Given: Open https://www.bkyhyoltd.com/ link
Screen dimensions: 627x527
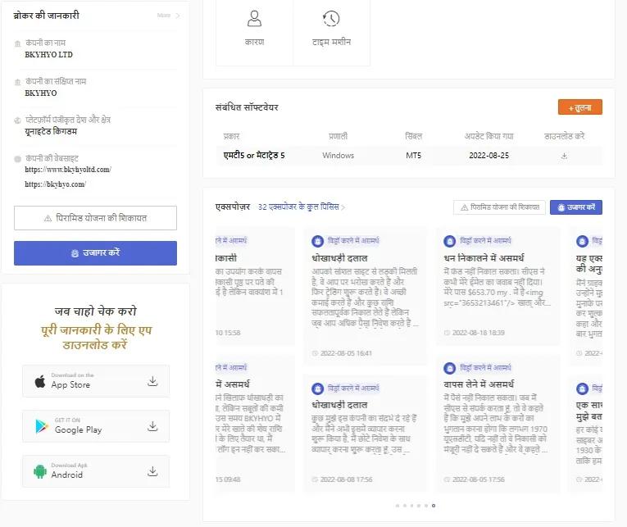Looking at the screenshot, I should (68, 170).
